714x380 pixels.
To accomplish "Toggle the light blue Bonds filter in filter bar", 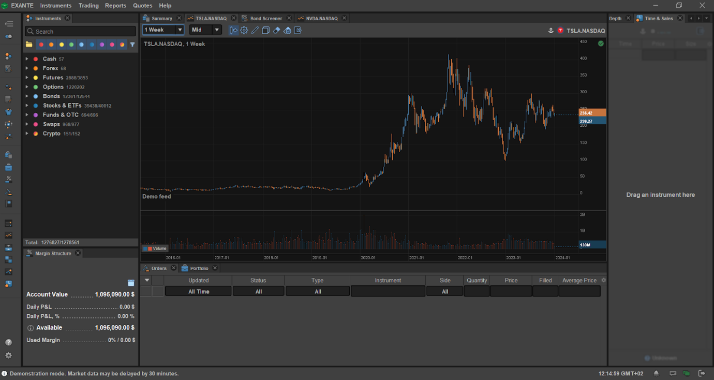I will [82, 45].
